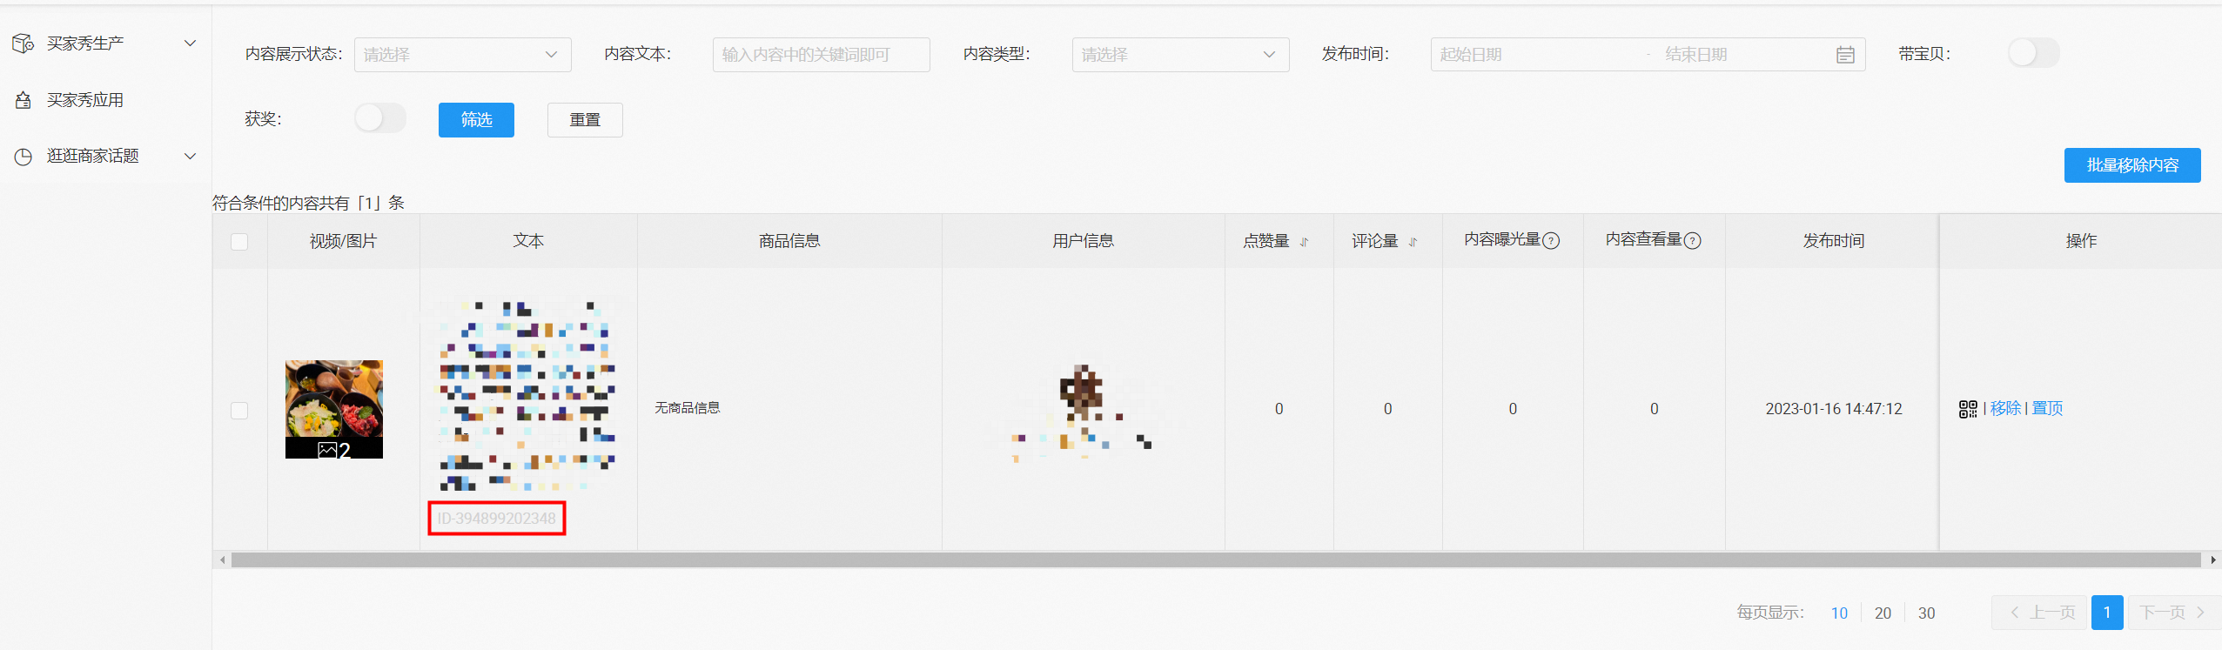The width and height of the screenshot is (2222, 650).
Task: Click the 筛选 filter button
Action: (476, 120)
